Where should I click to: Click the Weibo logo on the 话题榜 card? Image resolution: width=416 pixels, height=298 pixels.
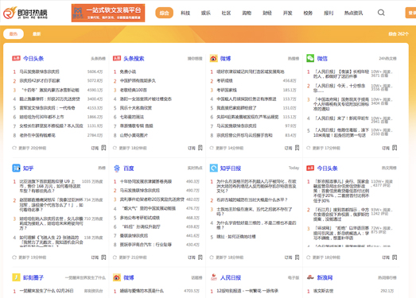[117, 277]
